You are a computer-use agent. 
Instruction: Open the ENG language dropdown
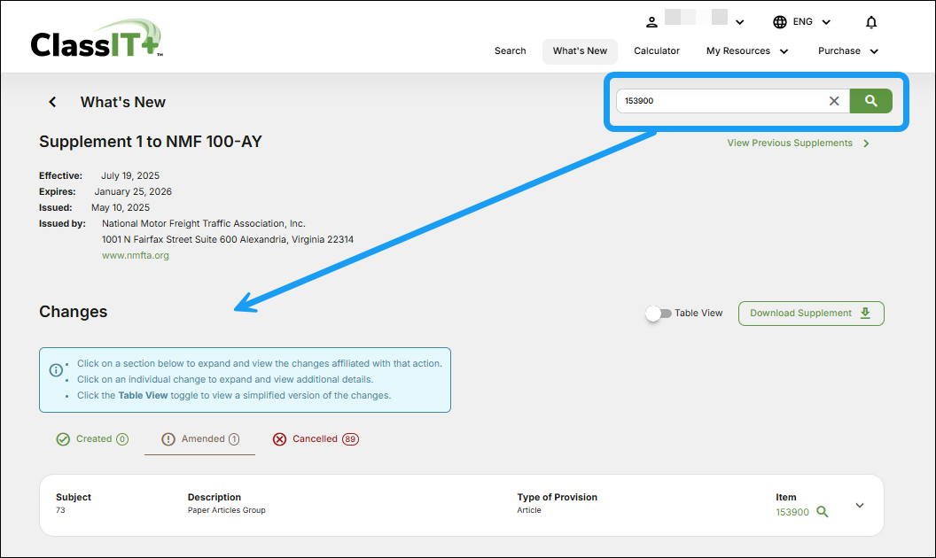[x=811, y=22]
